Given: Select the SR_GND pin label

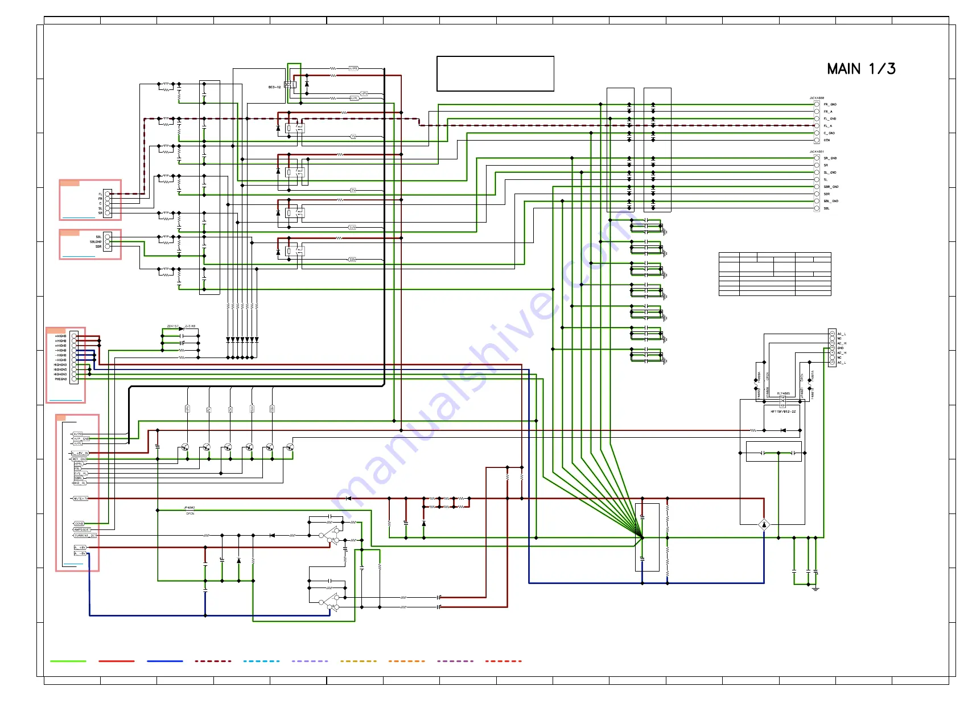Looking at the screenshot, I should pos(830,158).
